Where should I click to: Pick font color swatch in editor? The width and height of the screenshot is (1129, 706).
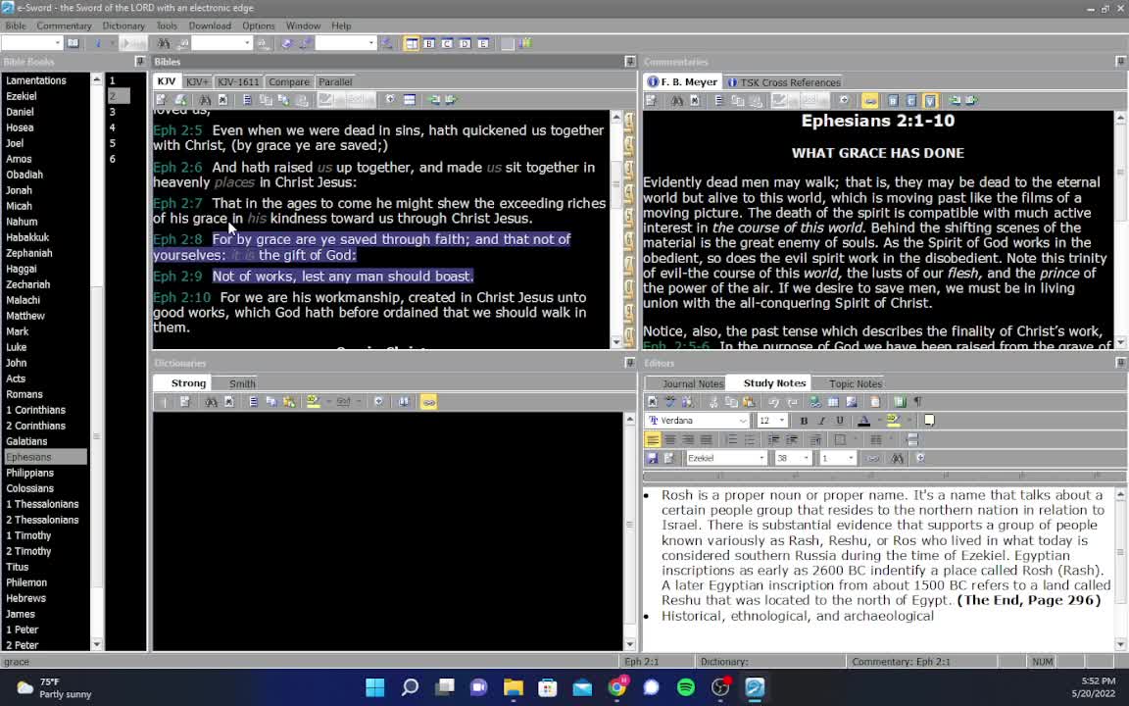tap(863, 421)
